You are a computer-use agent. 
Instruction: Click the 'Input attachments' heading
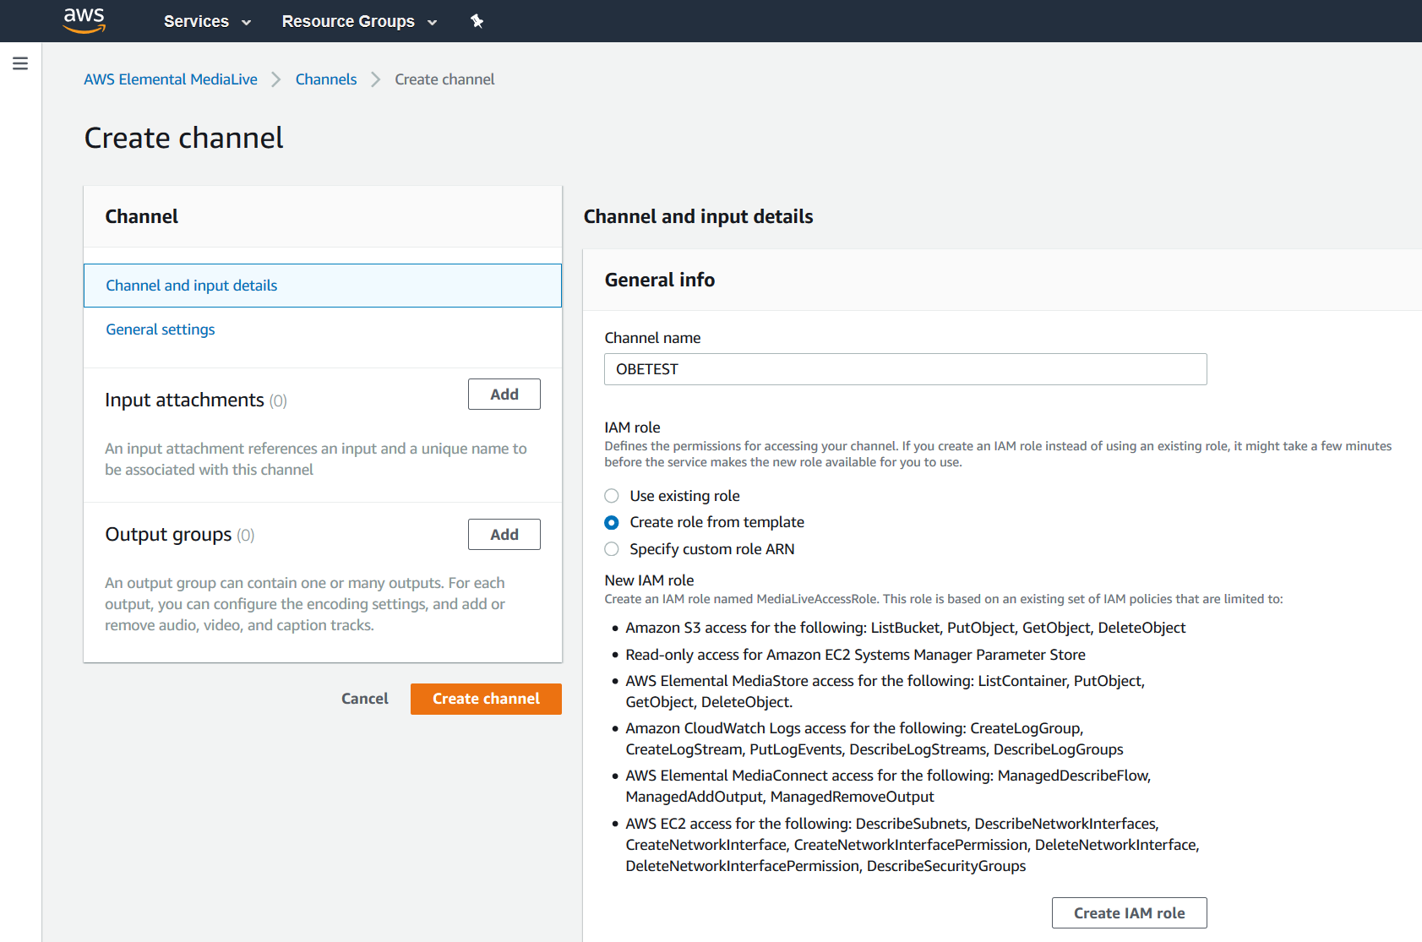[x=184, y=400]
